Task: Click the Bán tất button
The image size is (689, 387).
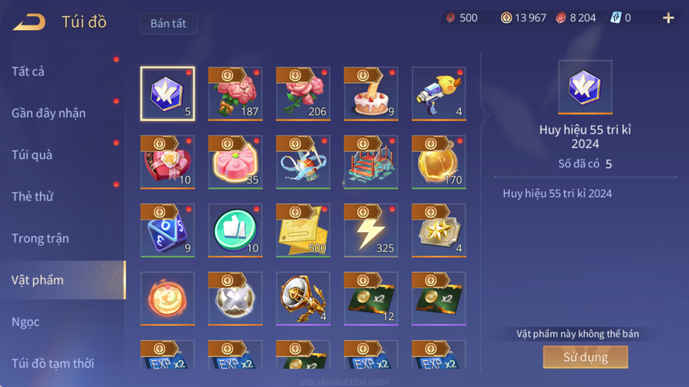Action: pyautogui.click(x=168, y=24)
